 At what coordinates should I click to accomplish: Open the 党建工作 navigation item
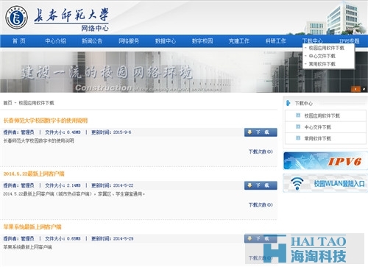pos(239,41)
